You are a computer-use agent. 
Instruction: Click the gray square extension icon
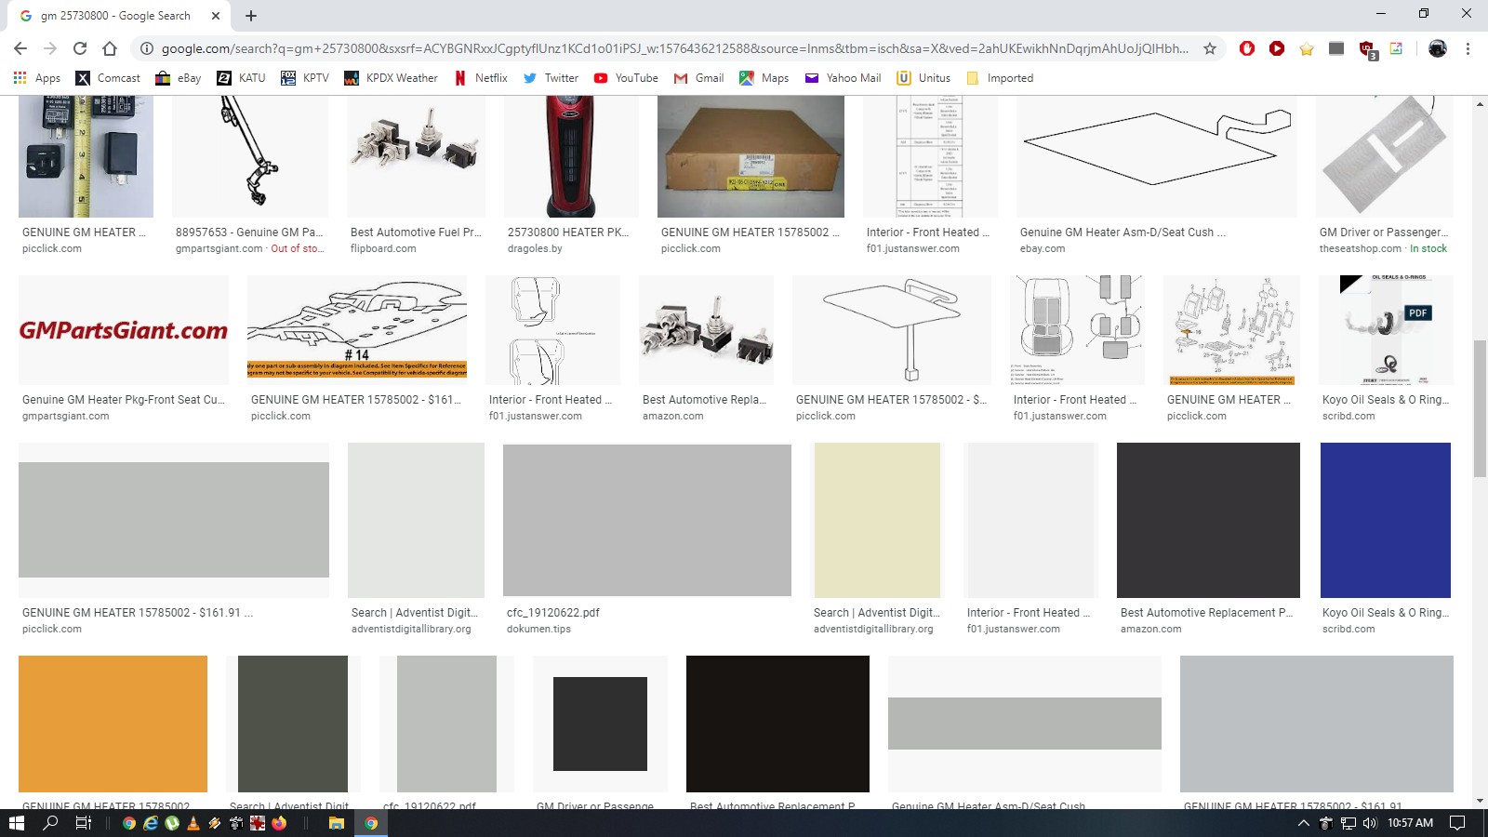(1336, 48)
